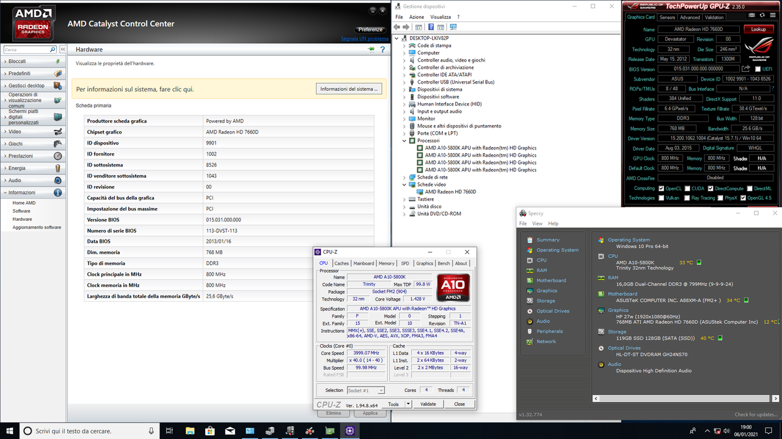Click Informazioni del sistema button
The height and width of the screenshot is (439, 782).
(x=349, y=89)
